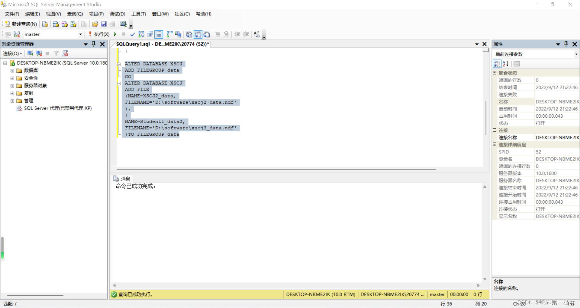This screenshot has width=580, height=308.
Task: Click the categorized view icon in Properties panel
Action: tap(497, 64)
